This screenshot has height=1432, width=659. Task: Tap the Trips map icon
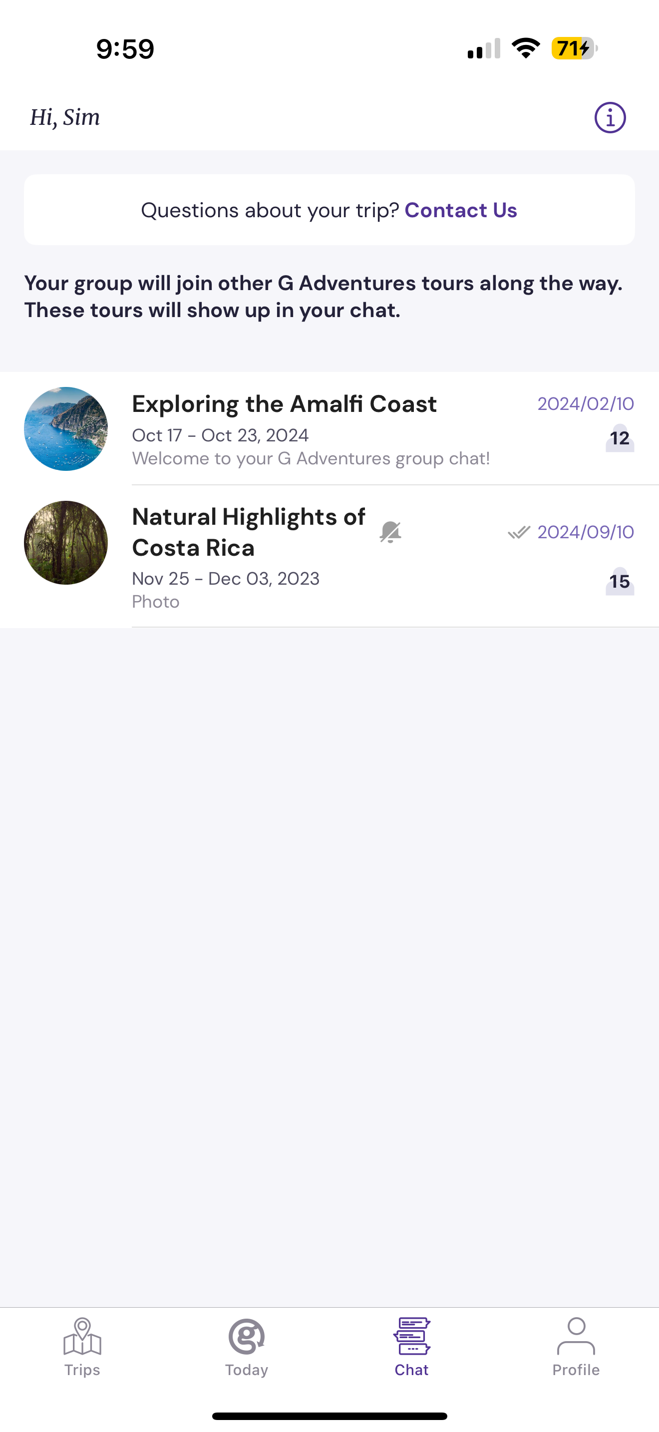[82, 1337]
